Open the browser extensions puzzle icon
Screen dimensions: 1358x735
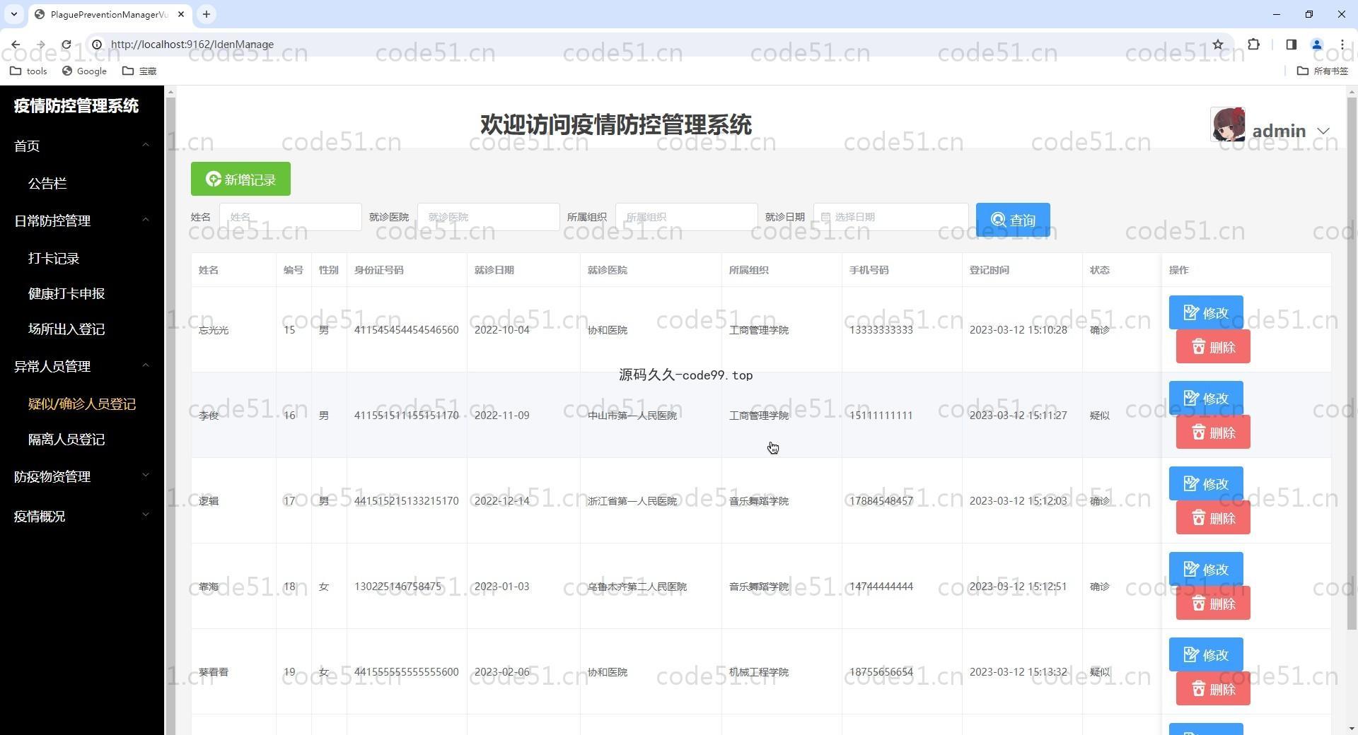[x=1253, y=44]
